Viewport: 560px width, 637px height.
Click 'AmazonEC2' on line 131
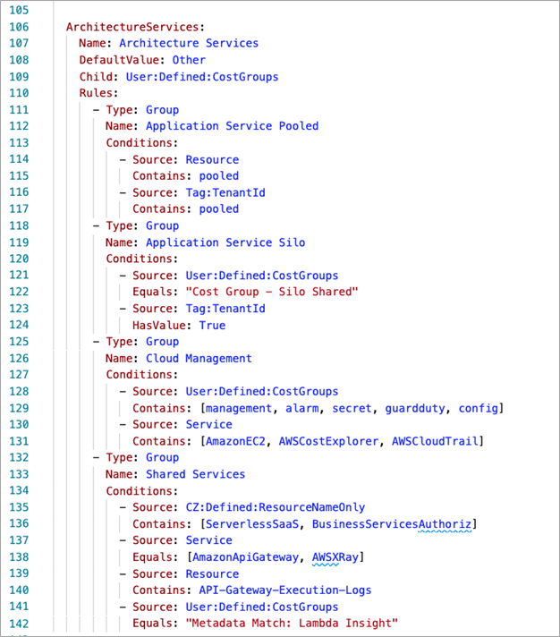click(235, 441)
